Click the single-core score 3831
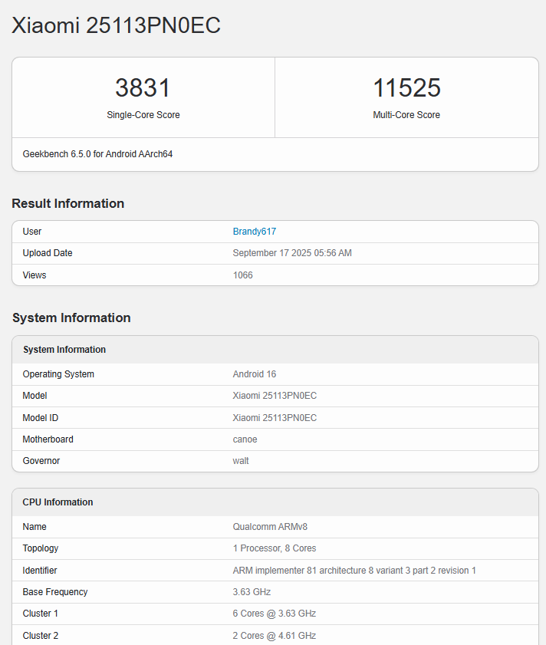Image resolution: width=546 pixels, height=645 pixels. pos(143,87)
